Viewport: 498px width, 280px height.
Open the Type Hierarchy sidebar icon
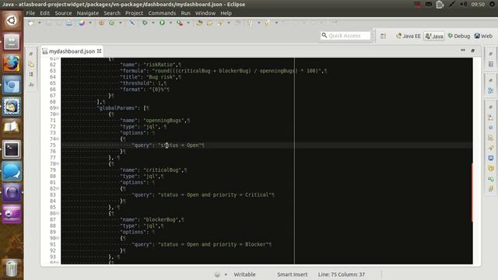pyautogui.click(x=31, y=75)
